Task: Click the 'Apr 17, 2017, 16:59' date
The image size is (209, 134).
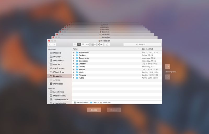Action: [150, 78]
